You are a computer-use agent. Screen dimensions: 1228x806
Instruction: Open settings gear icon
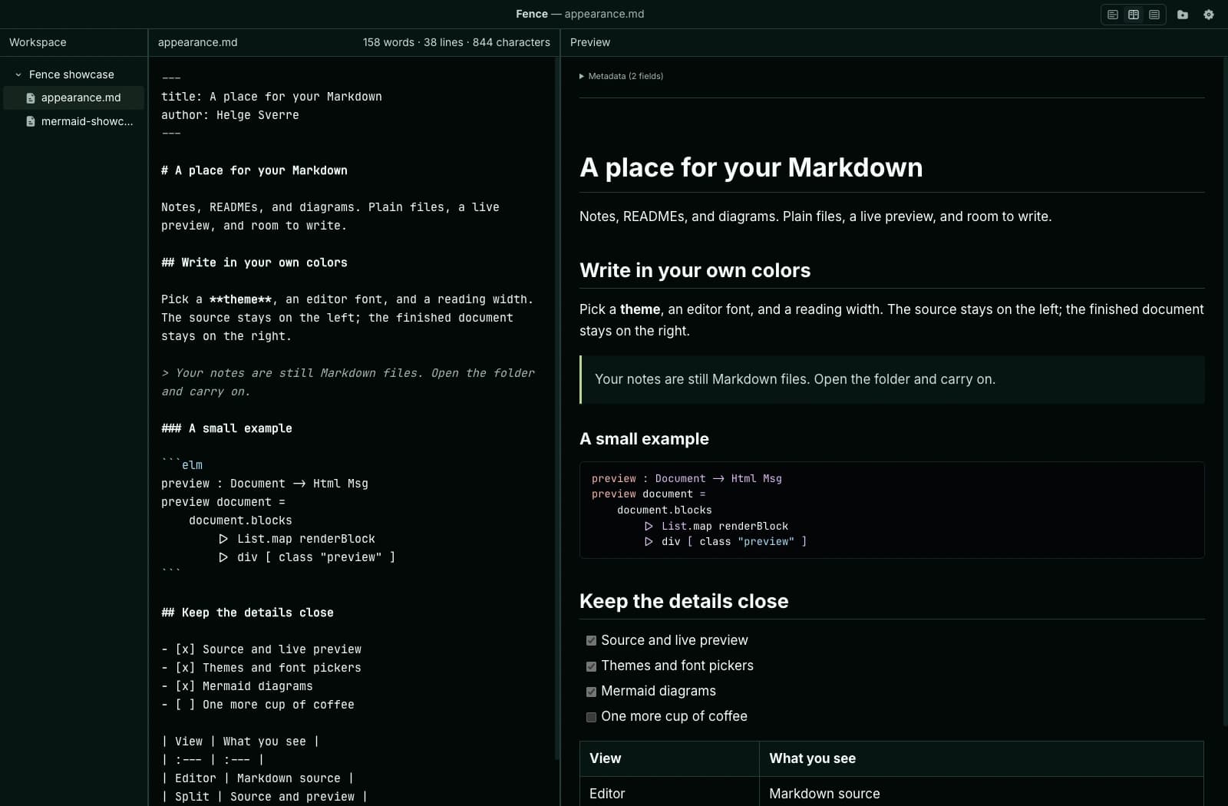tap(1209, 15)
